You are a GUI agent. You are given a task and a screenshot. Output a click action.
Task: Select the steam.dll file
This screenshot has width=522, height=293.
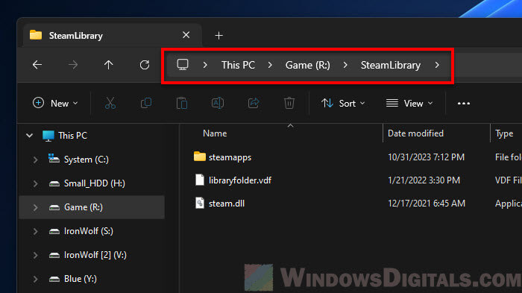tap(227, 203)
